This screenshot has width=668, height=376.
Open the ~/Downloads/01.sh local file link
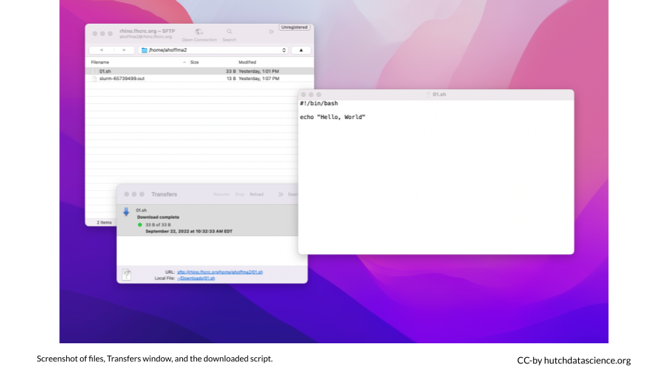point(196,278)
